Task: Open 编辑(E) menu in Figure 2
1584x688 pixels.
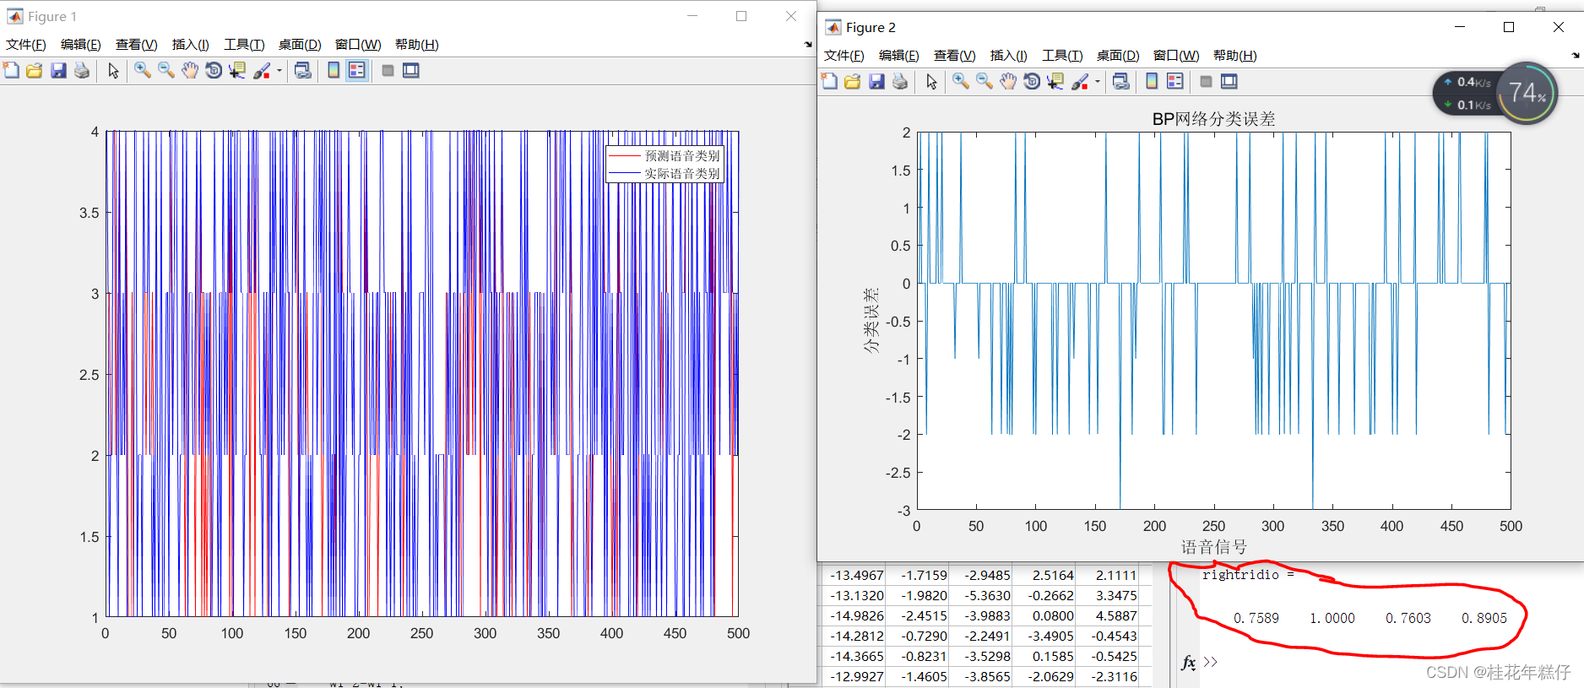Action: 899,56
